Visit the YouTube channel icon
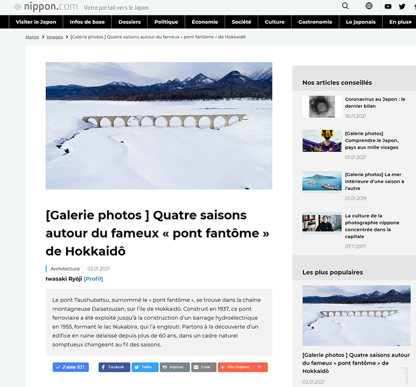 [x=388, y=6]
